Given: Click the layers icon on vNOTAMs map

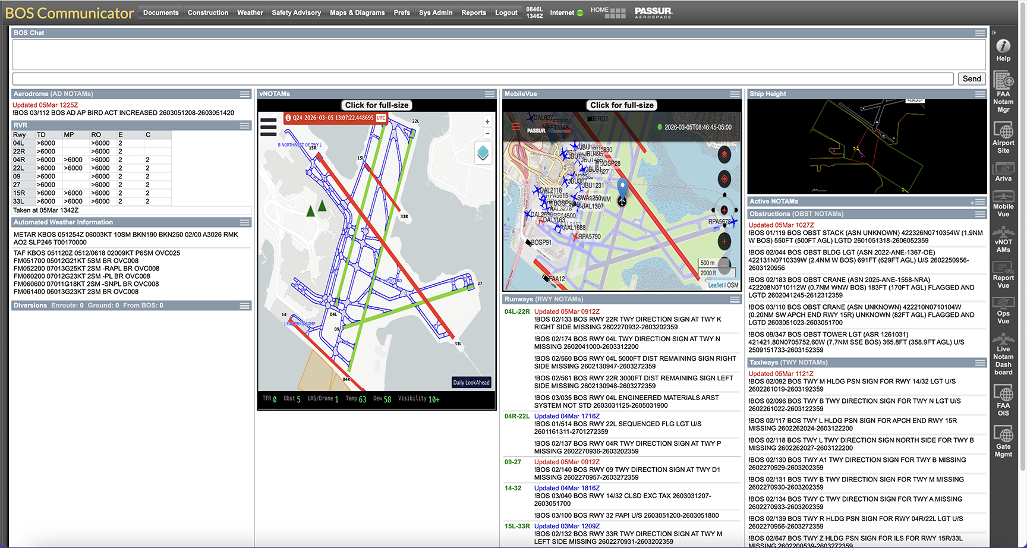Looking at the screenshot, I should [483, 153].
